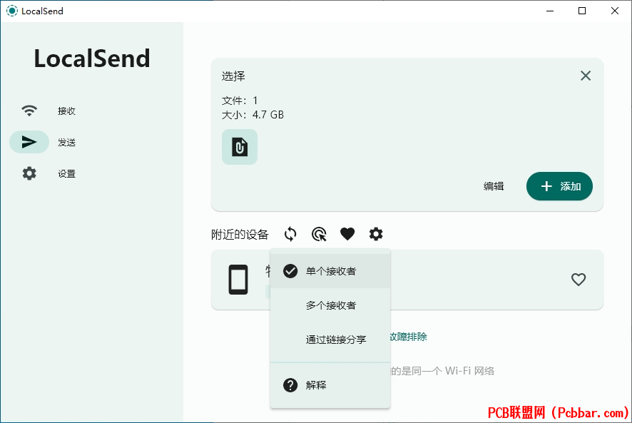Image resolution: width=632 pixels, height=423 pixels.
Task: Choose 多个接收者 menu option
Action: 330,305
